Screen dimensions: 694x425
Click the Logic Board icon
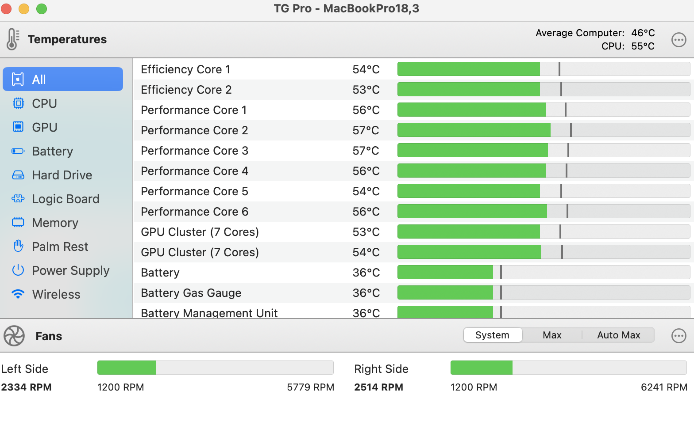point(18,199)
